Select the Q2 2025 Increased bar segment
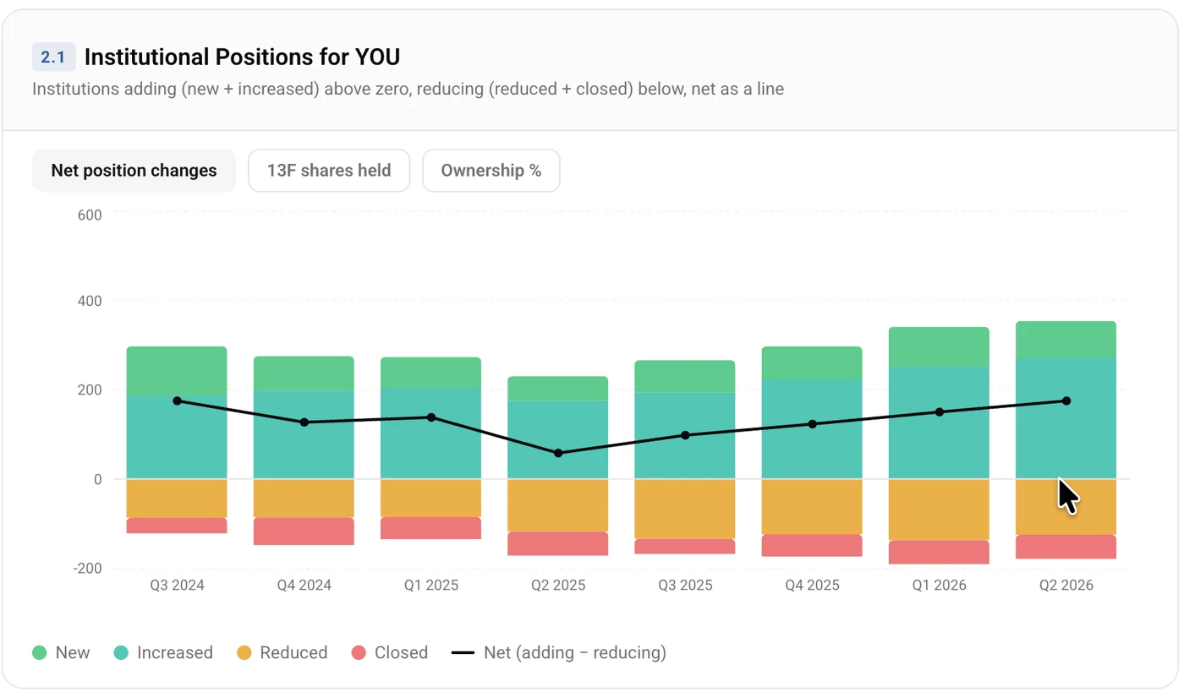Screen dimensions: 1184x692 [x=557, y=439]
